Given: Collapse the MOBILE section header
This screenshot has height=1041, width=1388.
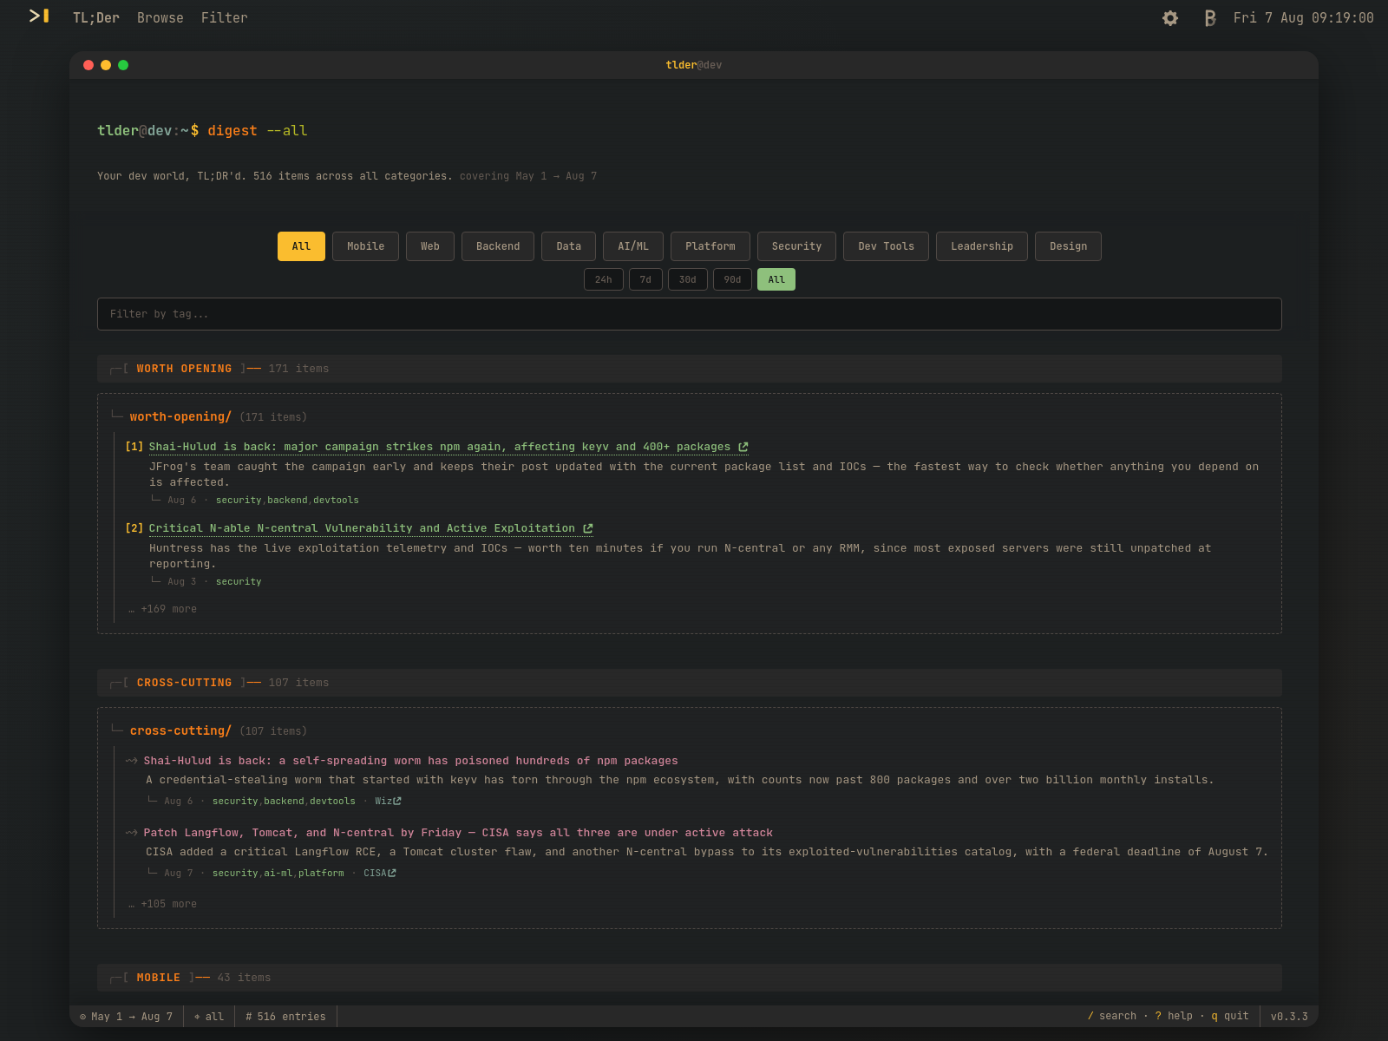Looking at the screenshot, I should pos(690,978).
